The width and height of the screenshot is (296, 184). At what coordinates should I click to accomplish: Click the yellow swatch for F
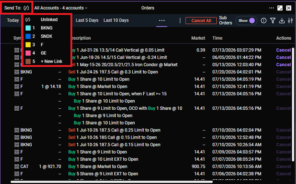tap(28, 44)
